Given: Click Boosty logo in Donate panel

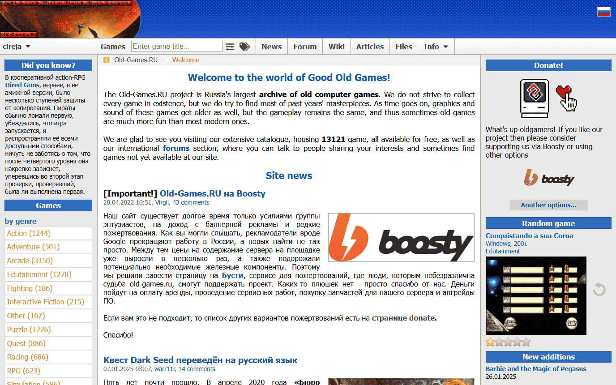Looking at the screenshot, I should click(x=548, y=179).
